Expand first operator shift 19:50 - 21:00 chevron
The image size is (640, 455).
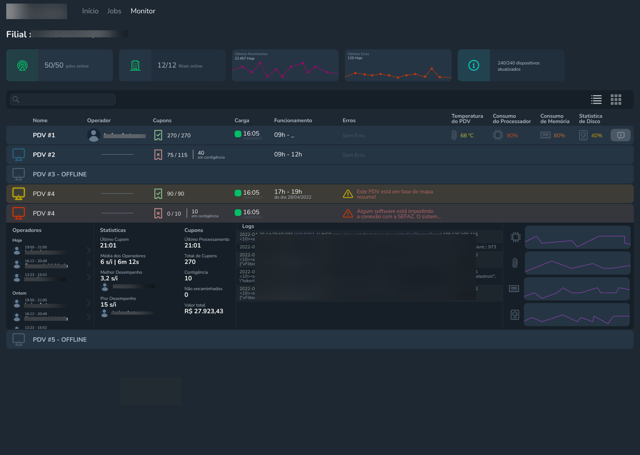(88, 250)
